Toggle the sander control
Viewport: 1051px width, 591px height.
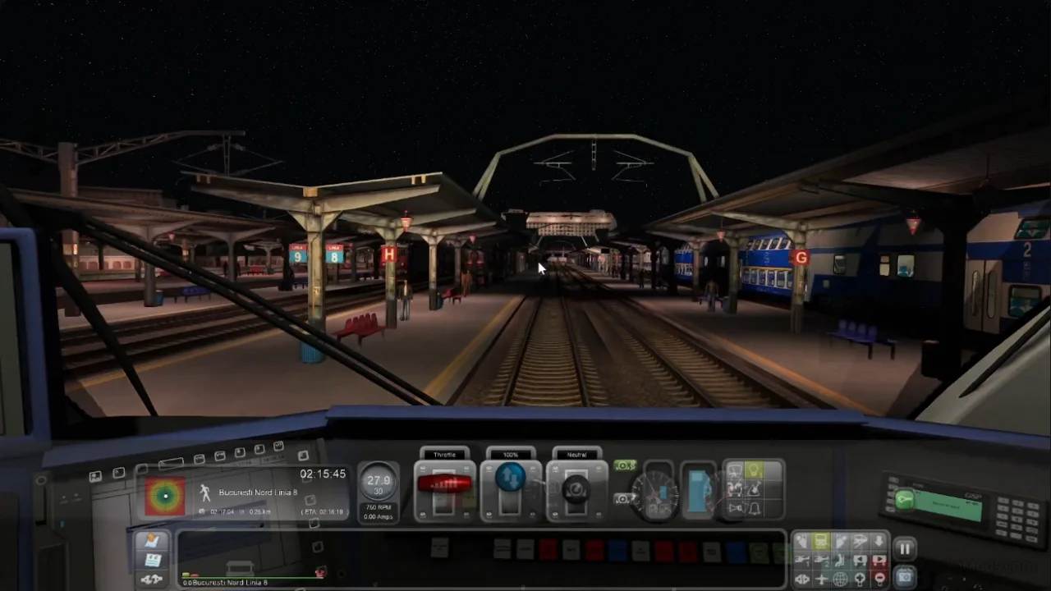click(x=734, y=490)
